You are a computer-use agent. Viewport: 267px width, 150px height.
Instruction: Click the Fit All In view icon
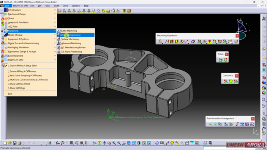pyautogui.click(x=99, y=143)
